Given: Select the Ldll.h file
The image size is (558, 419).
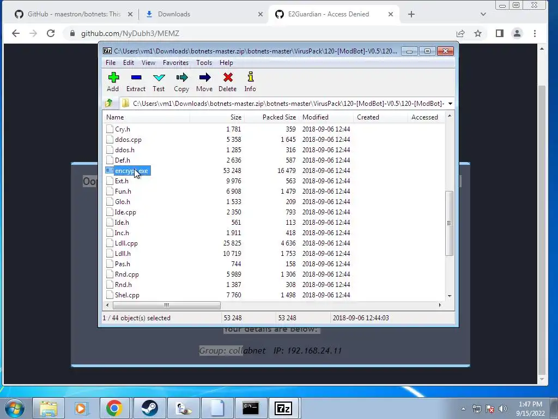Looking at the screenshot, I should [123, 254].
